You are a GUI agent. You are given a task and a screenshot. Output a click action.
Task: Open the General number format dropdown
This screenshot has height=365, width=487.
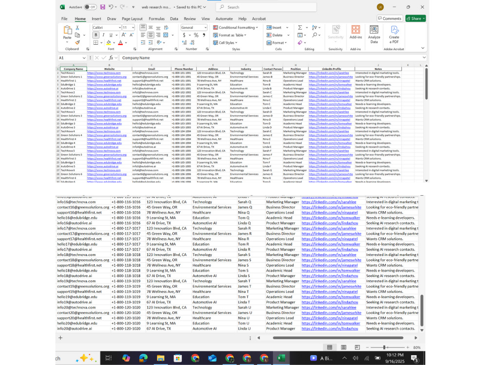click(206, 28)
